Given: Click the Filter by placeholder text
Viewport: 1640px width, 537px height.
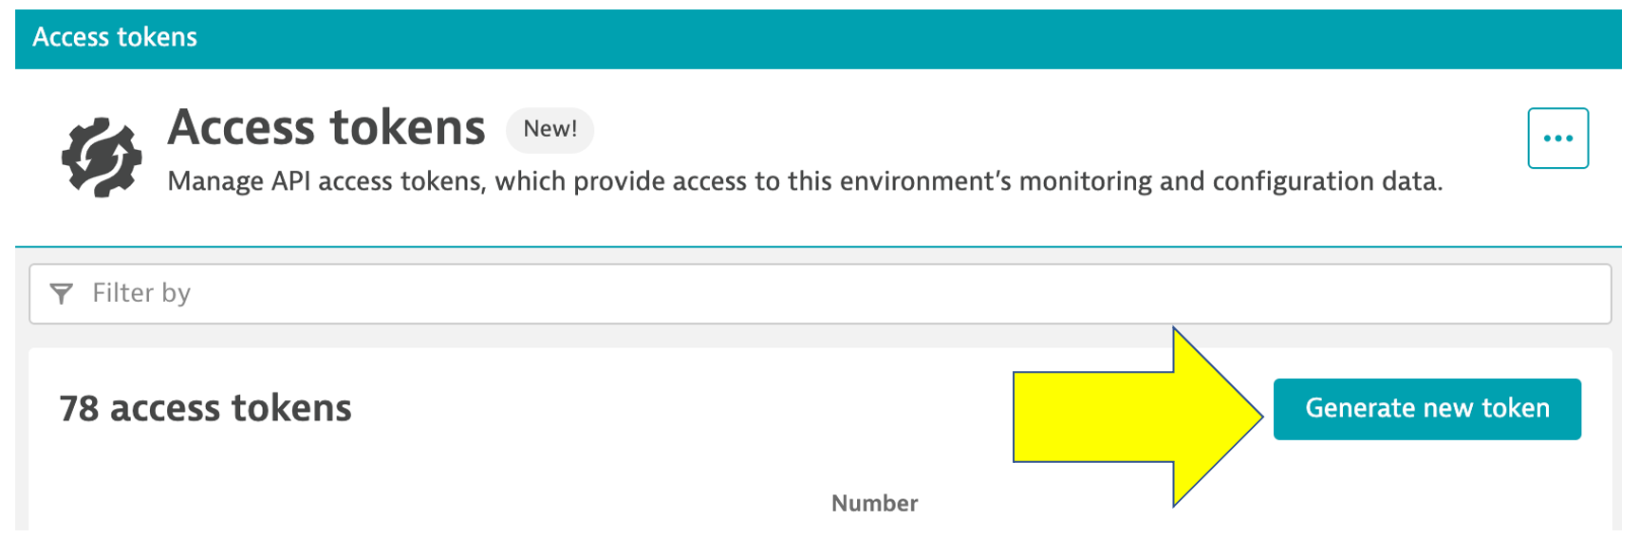Looking at the screenshot, I should coord(141,294).
